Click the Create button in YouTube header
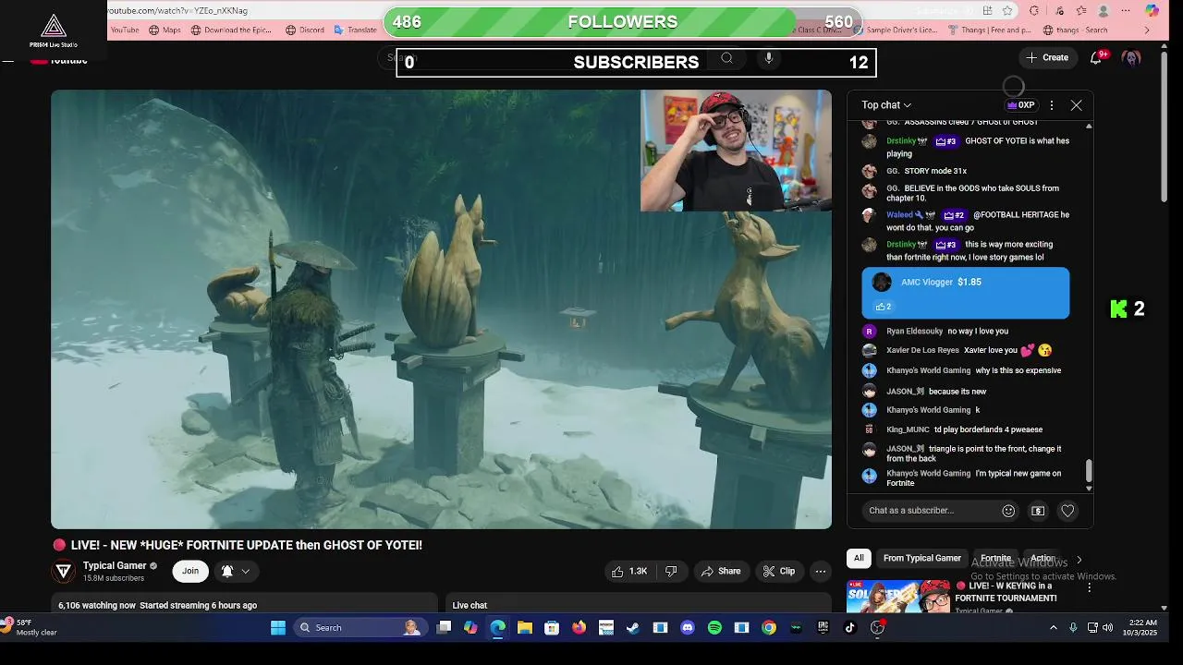Screen dimensions: 1183x665 [1046, 57]
